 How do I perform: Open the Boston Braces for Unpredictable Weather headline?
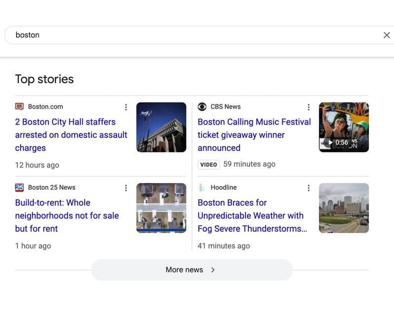pyautogui.click(x=252, y=216)
